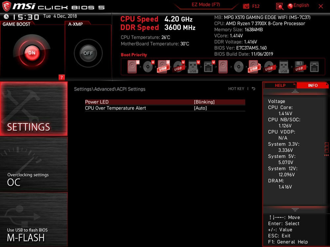This screenshot has width=330, height=247.
Task: Click the MB: MPG X570 GAMING EDGE WIFI line
Action: 262,17
